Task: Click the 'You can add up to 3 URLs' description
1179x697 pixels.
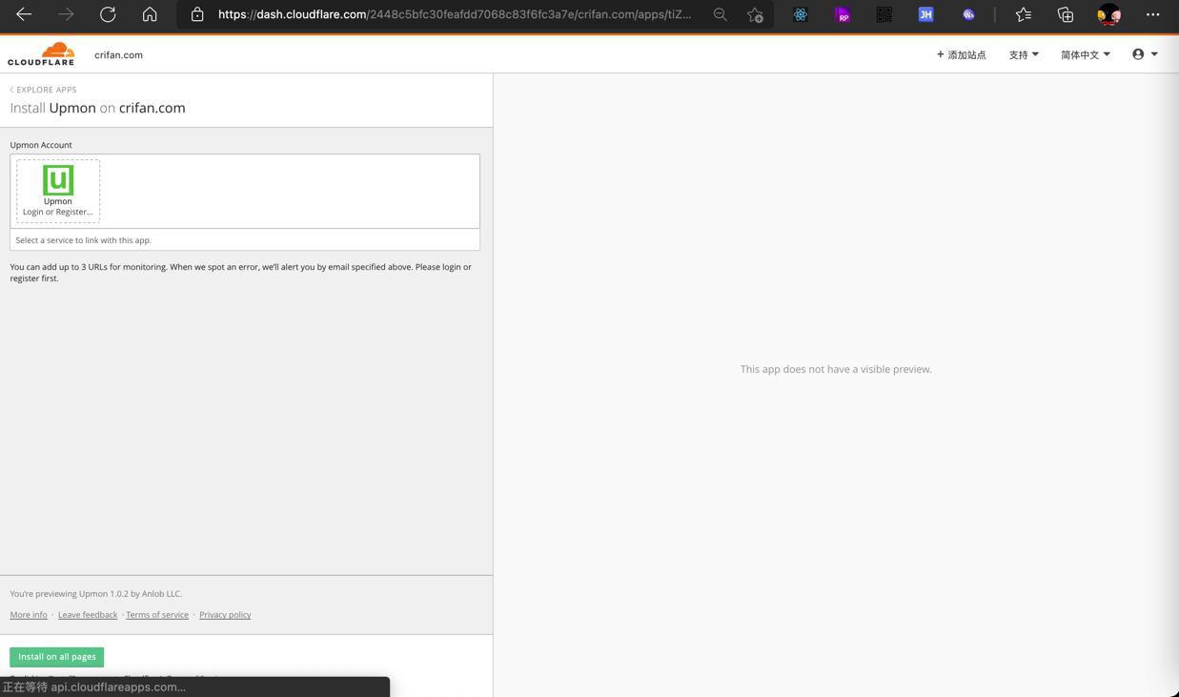Action: coord(240,273)
